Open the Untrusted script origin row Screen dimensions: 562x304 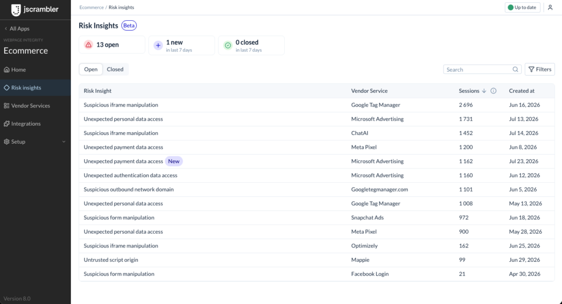[x=317, y=260]
